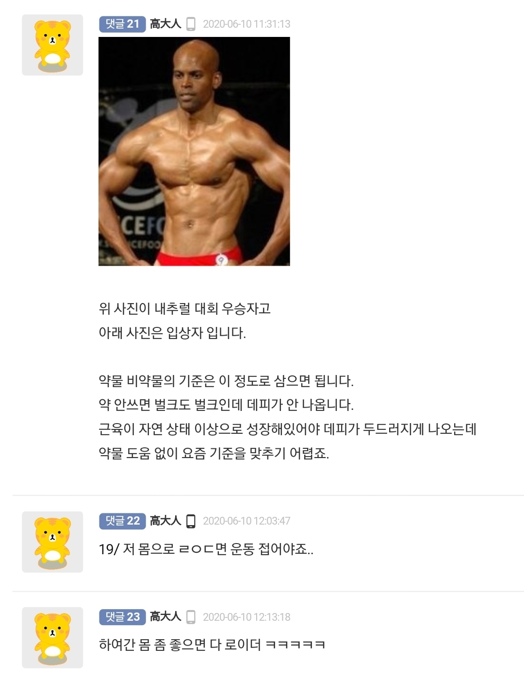524x681 pixels.
Task: Click the comment text 하여간 몸 좀 좋으면
Action: 212,645
